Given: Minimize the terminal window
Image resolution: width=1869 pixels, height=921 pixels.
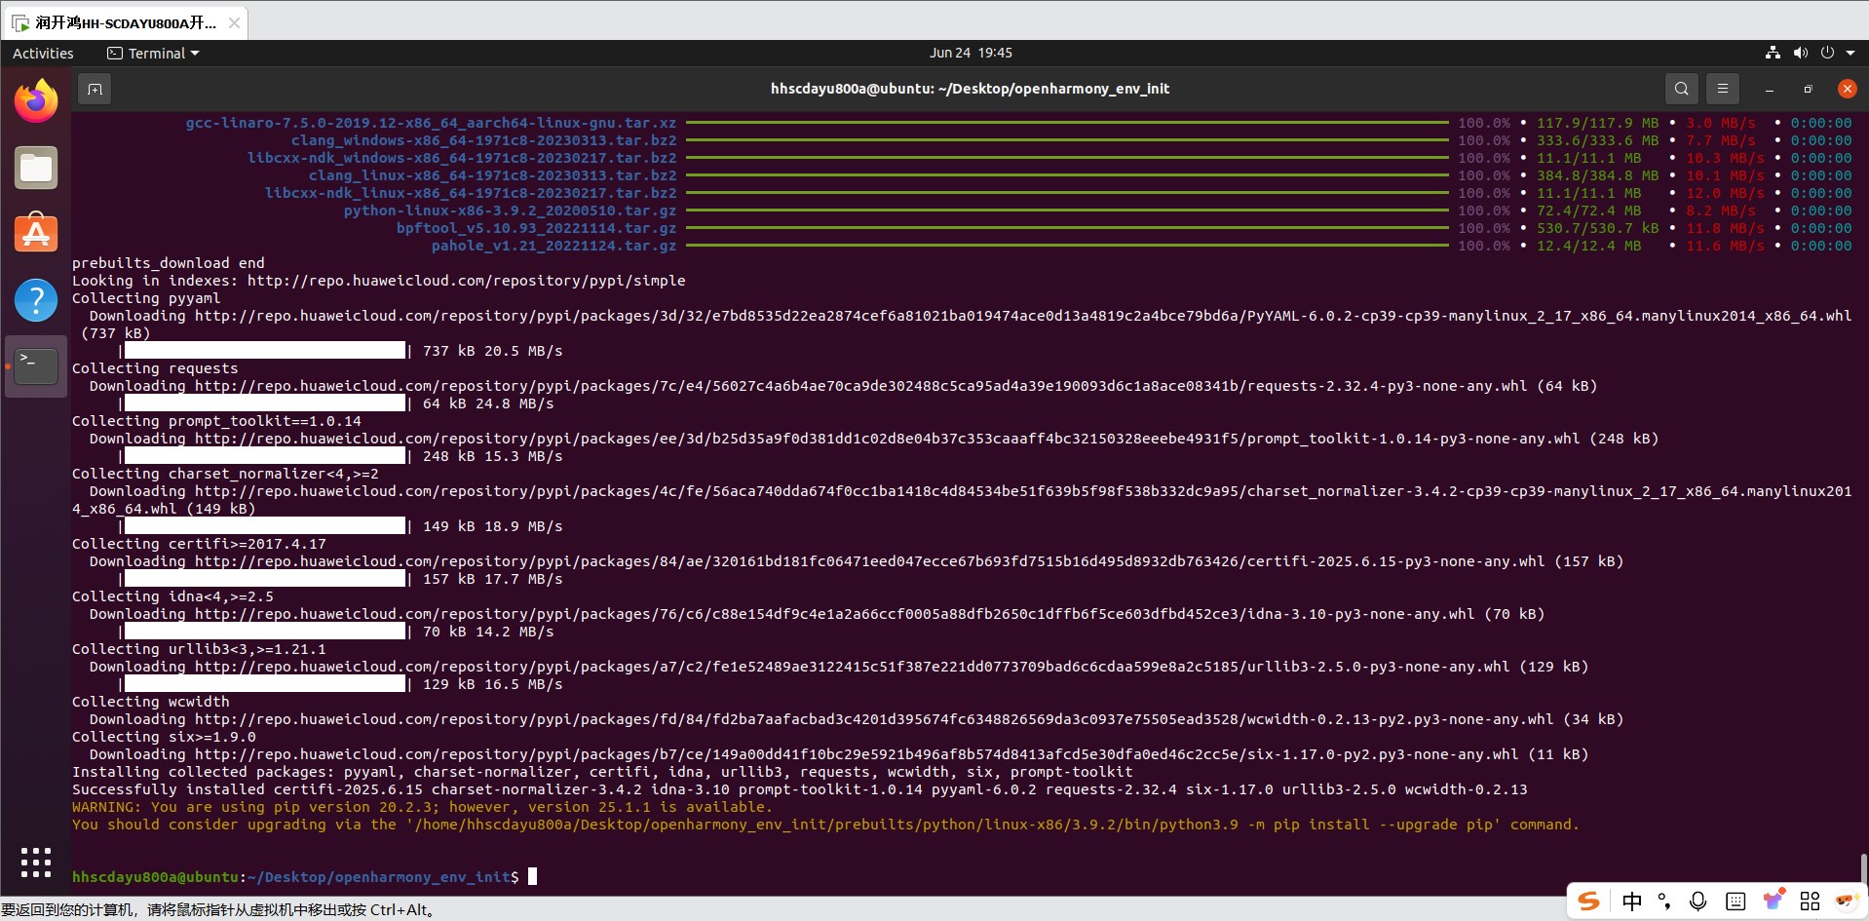Looking at the screenshot, I should [1769, 89].
